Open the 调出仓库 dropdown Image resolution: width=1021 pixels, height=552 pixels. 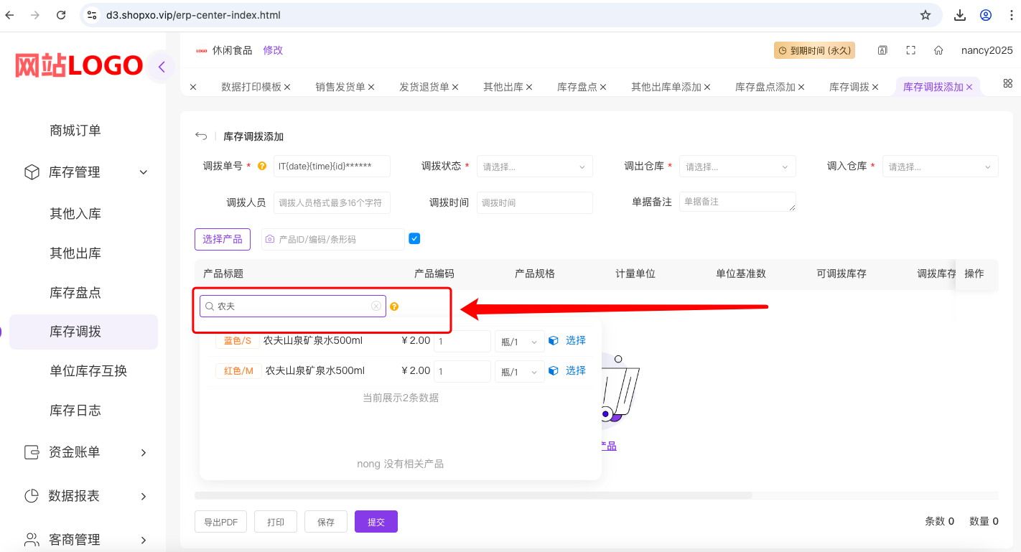[x=737, y=166]
